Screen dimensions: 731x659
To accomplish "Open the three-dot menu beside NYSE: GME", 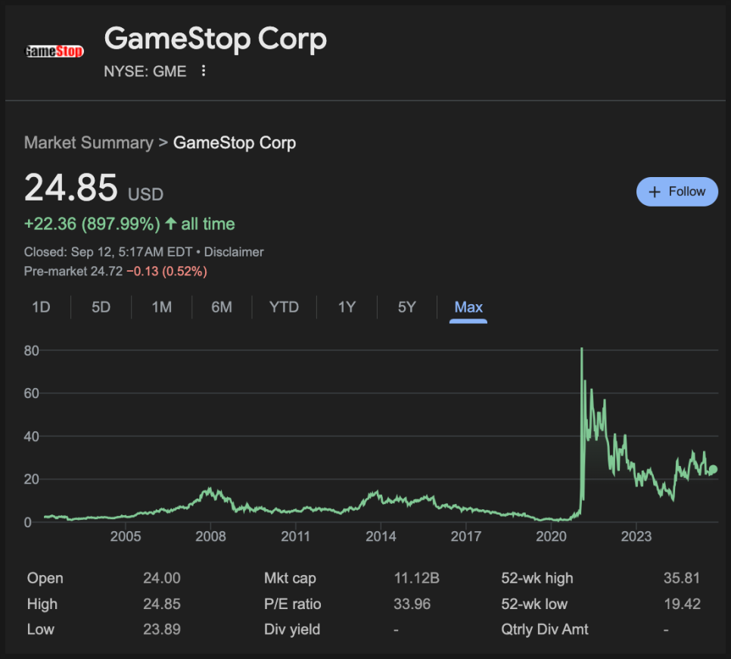I will [x=204, y=71].
